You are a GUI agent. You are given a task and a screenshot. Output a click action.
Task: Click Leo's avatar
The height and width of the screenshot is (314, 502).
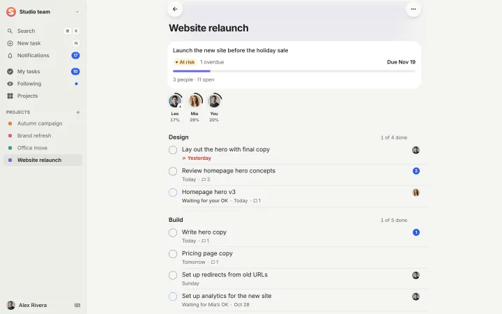coord(175,101)
